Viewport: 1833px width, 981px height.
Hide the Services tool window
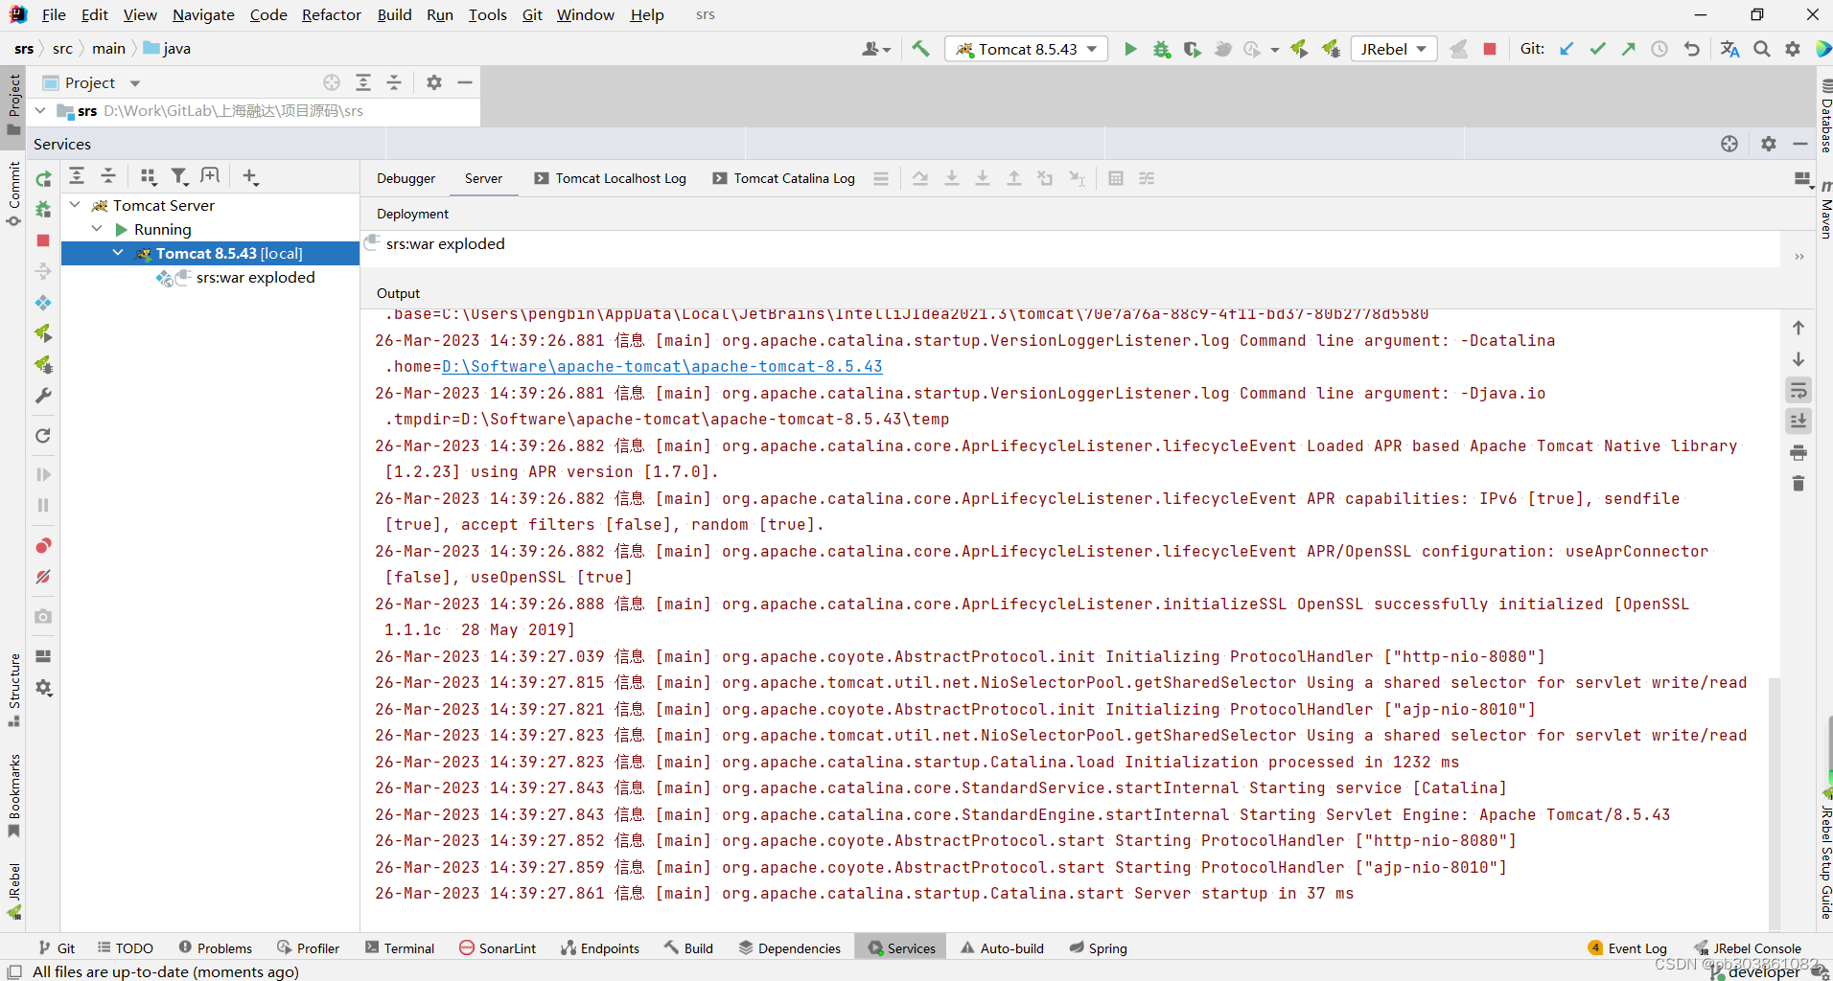pos(1800,144)
